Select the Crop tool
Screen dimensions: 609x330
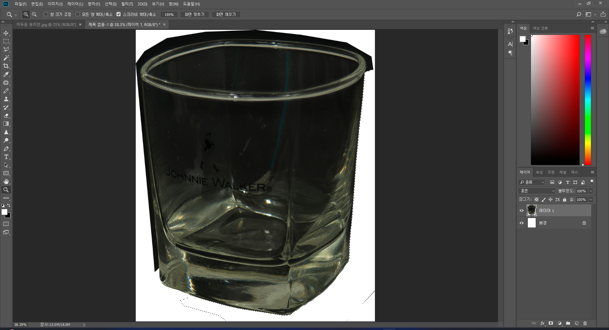6,66
